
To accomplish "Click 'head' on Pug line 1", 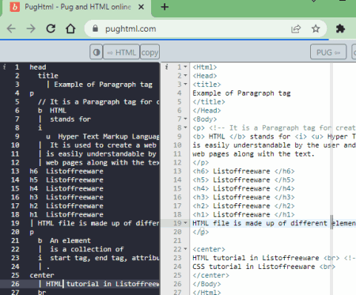I will point(38,67).
